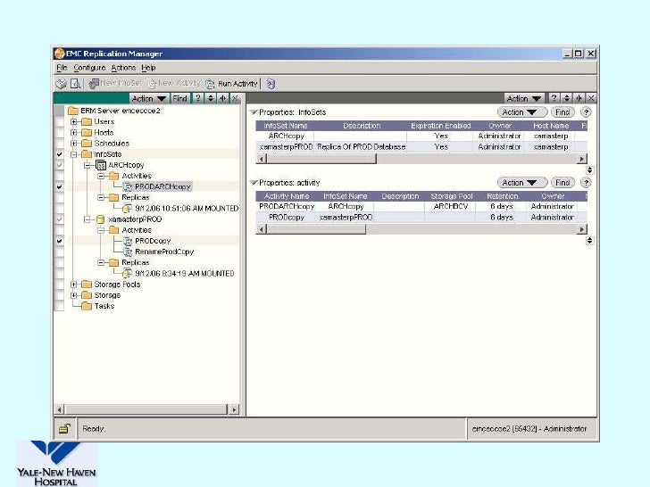This screenshot has width=650, height=487.
Task: Click the ARCHcopy InfoSet icon in tree
Action: tap(101, 165)
